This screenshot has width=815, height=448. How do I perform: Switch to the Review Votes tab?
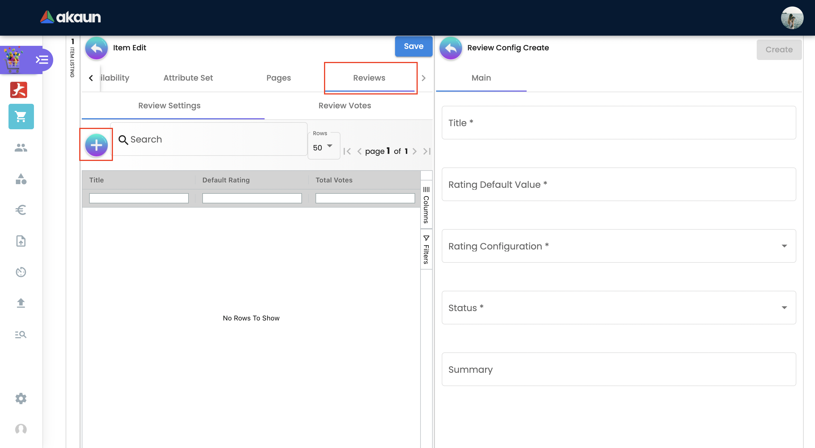point(345,105)
